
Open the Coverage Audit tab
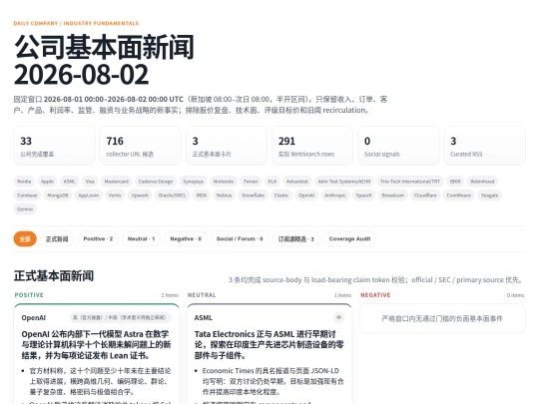(349, 238)
